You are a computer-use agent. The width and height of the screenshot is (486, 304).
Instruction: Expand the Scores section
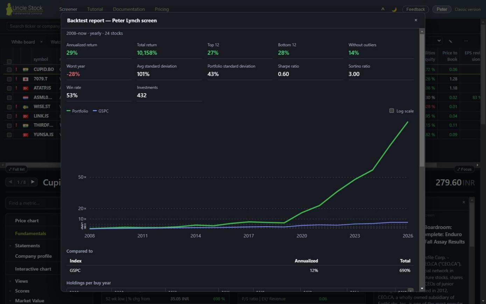10,291
